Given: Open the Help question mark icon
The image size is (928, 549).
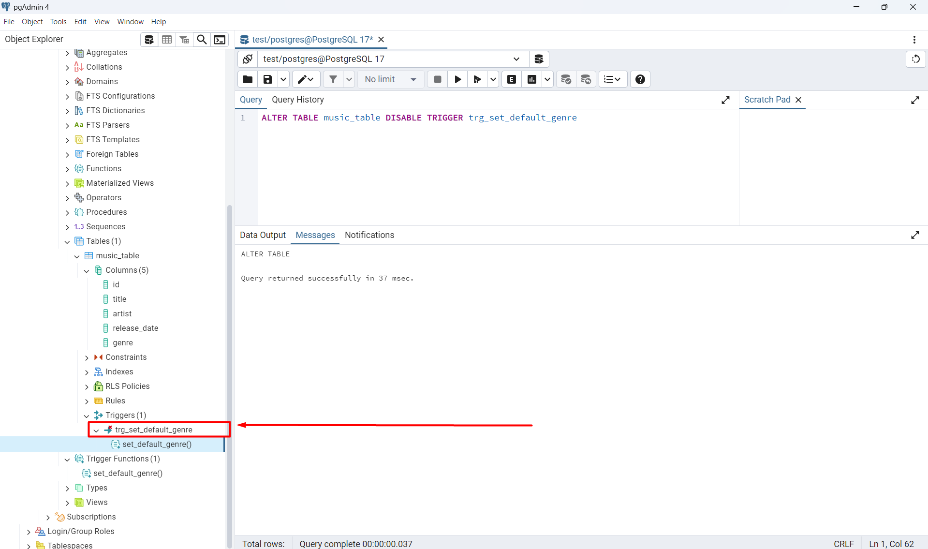Looking at the screenshot, I should [640, 79].
